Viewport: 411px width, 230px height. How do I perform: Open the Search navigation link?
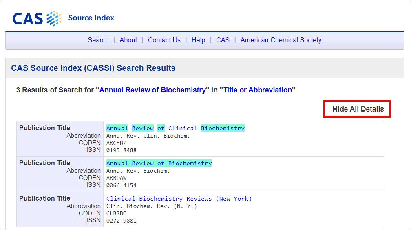pyautogui.click(x=98, y=40)
